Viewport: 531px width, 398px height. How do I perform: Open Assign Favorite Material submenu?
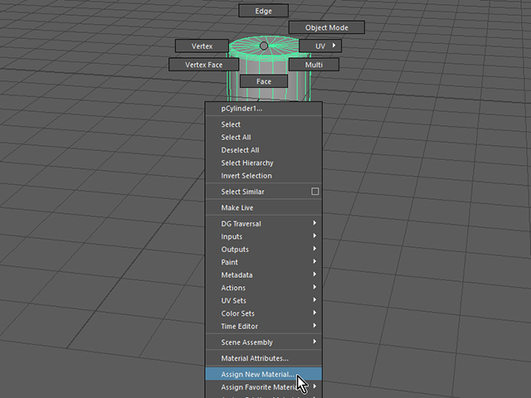coord(264,387)
